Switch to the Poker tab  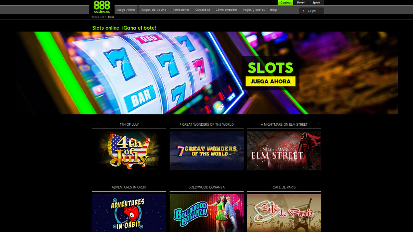tap(301, 3)
